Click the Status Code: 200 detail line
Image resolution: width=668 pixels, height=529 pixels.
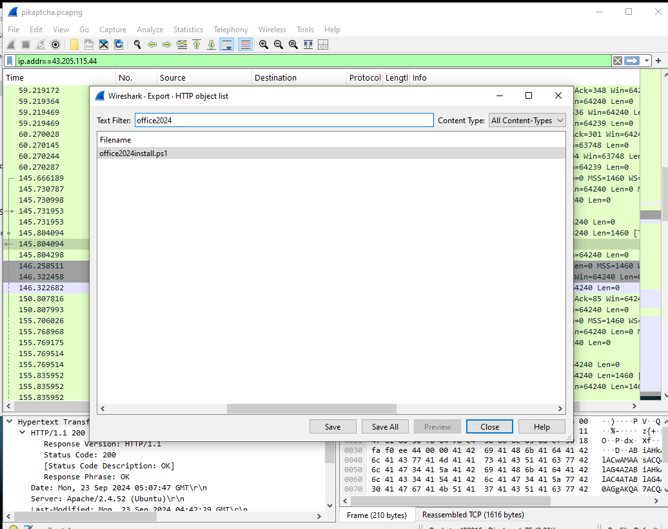80,455
